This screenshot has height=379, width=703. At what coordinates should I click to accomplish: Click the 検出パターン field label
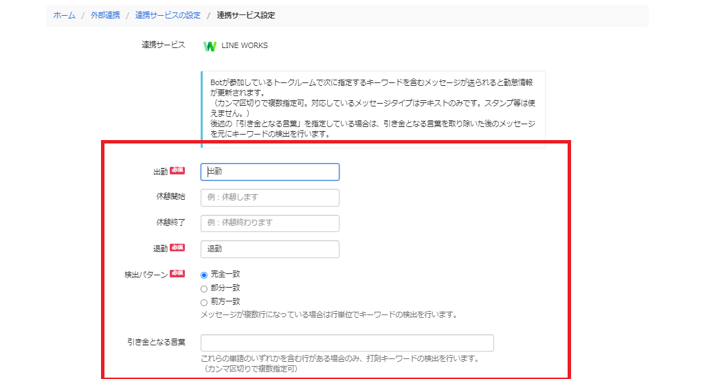146,275
